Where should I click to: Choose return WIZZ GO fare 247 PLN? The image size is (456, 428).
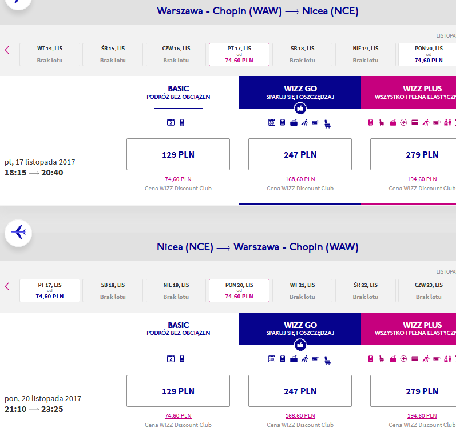tap(300, 391)
